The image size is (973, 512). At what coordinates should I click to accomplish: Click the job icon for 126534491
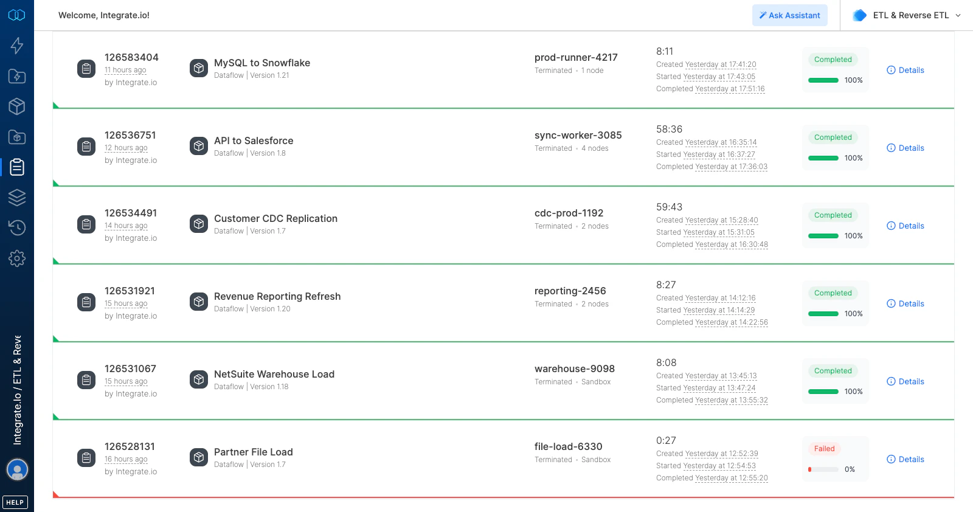point(86,224)
